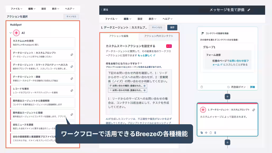Click the move icon on the custom prompt node

[x=206, y=133]
